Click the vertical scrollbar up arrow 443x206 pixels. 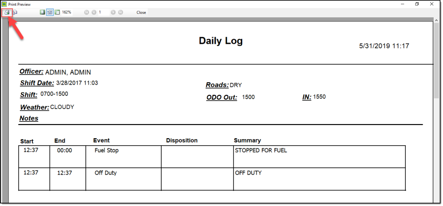click(x=436, y=21)
